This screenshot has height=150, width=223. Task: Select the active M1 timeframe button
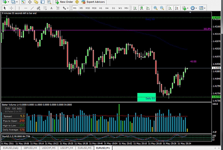(75, 8)
